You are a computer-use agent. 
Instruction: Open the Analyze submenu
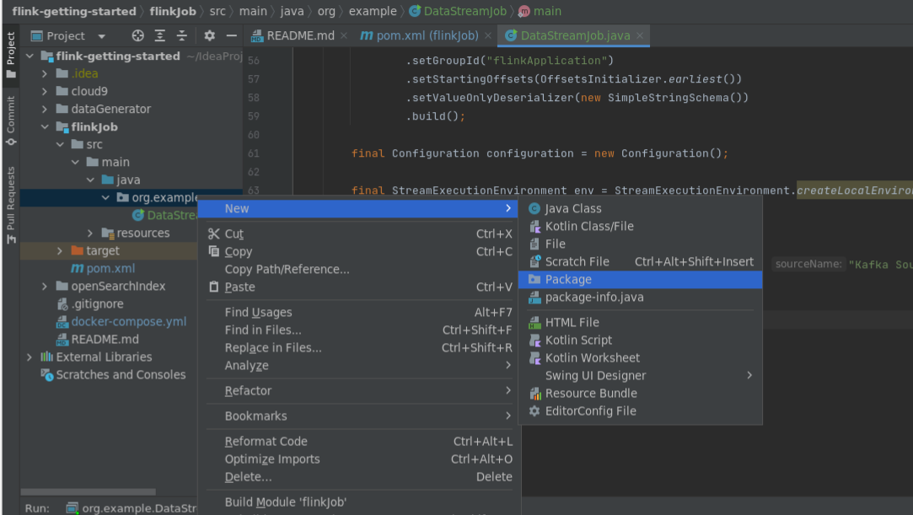(x=358, y=366)
